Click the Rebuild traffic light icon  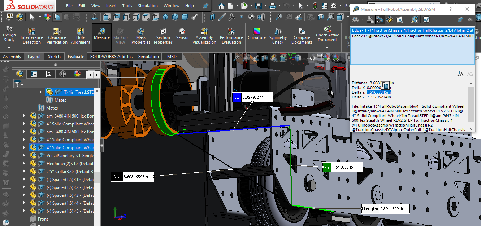[315, 6]
